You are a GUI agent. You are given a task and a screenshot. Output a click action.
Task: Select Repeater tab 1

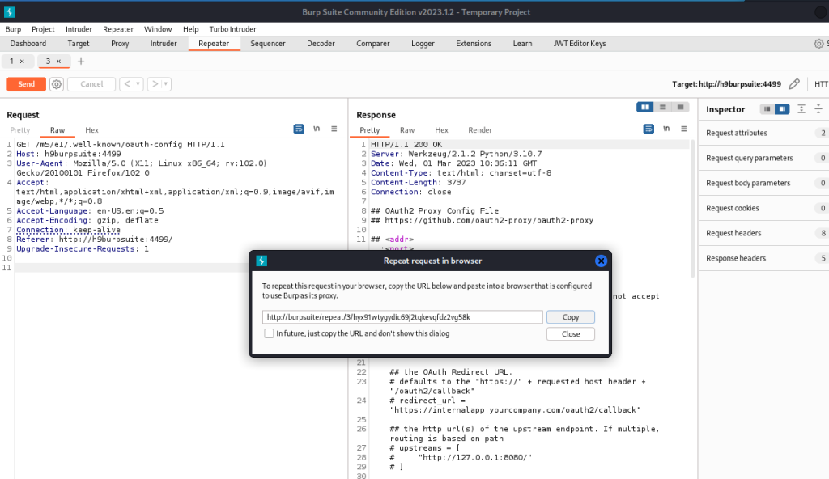pyautogui.click(x=11, y=61)
